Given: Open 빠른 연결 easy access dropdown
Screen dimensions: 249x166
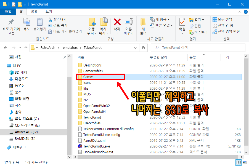Looking at the screenshot, I should (161, 25).
